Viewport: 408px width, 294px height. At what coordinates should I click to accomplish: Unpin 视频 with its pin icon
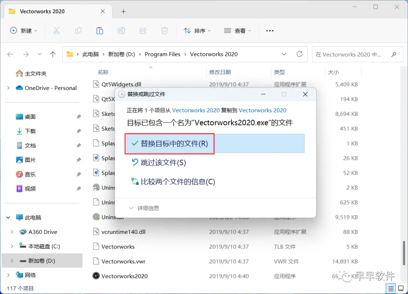pyautogui.click(x=79, y=189)
